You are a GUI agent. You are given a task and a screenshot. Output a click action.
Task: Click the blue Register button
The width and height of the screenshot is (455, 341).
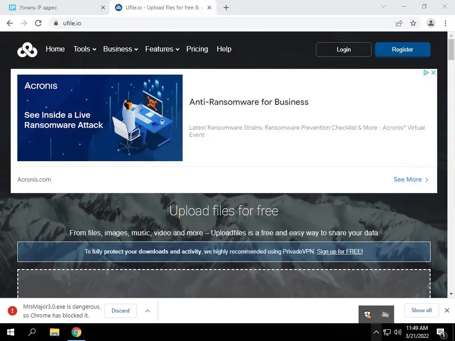[403, 49]
